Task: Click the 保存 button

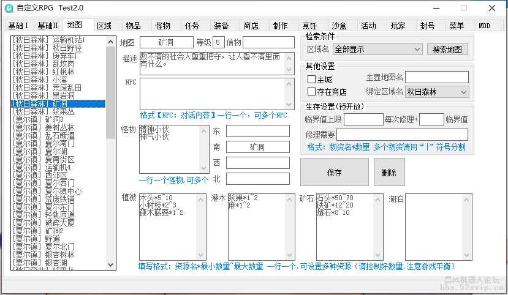Action: (335, 172)
